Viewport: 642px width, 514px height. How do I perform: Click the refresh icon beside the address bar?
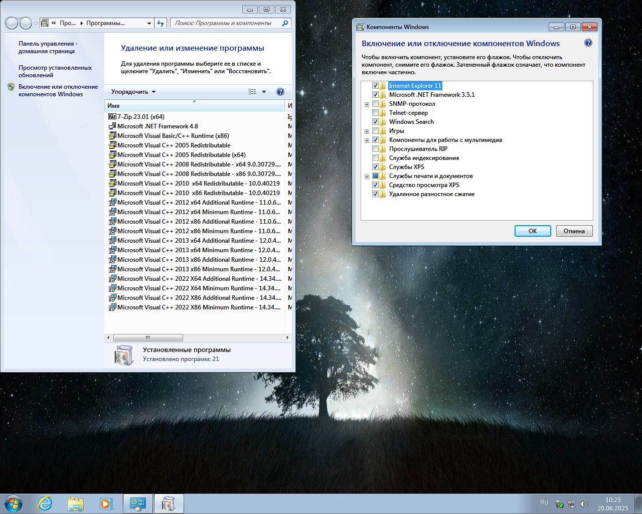pyautogui.click(x=160, y=23)
